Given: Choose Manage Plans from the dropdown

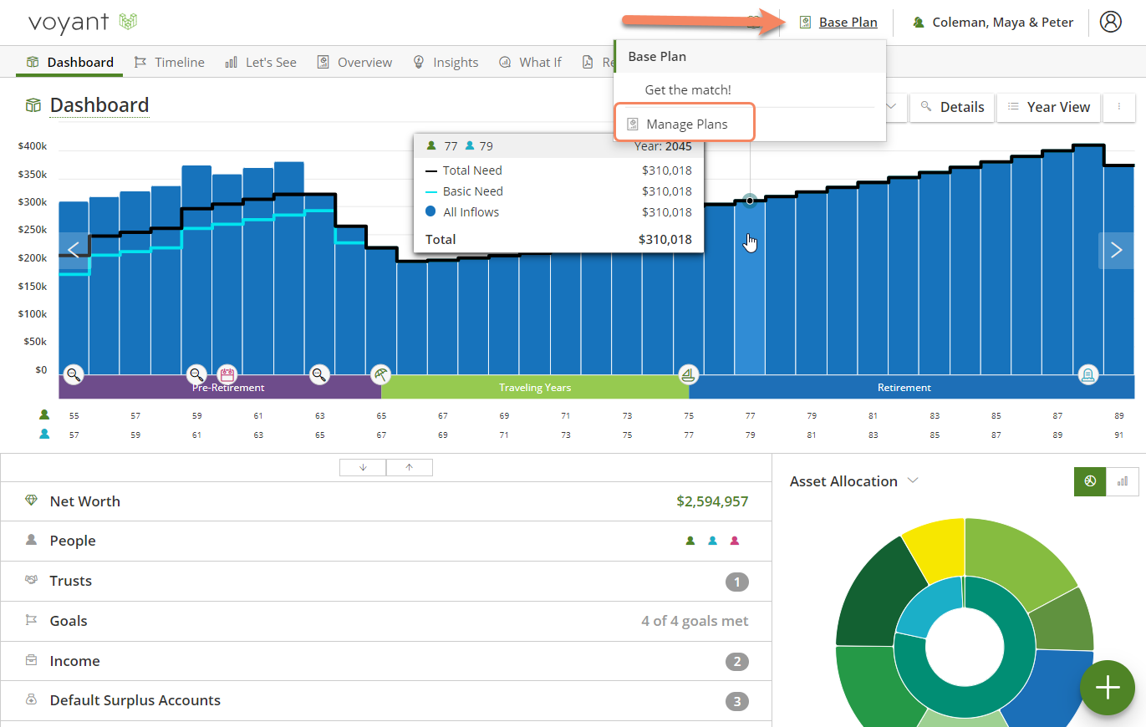Looking at the screenshot, I should (x=685, y=124).
